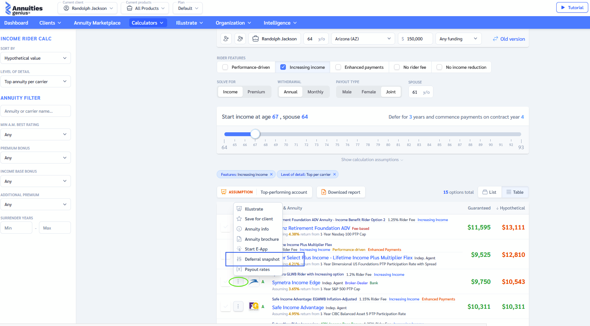Click the premium amount 150,000 field

[415, 39]
